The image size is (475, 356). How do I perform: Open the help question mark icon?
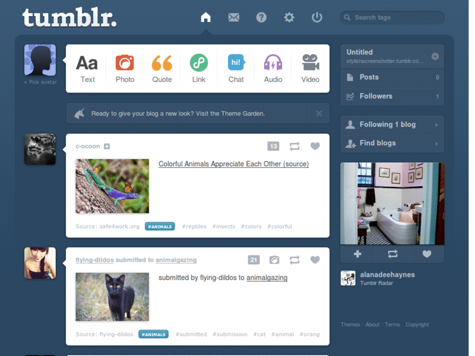click(x=261, y=17)
